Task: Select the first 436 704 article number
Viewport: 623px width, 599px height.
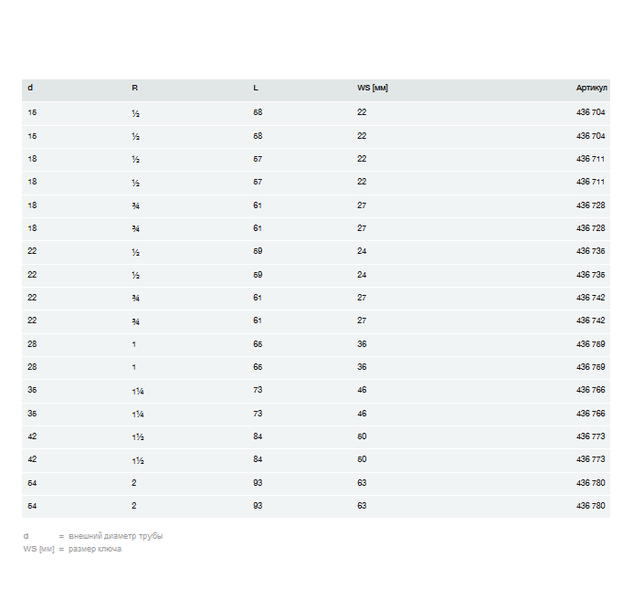Action: tap(590, 112)
